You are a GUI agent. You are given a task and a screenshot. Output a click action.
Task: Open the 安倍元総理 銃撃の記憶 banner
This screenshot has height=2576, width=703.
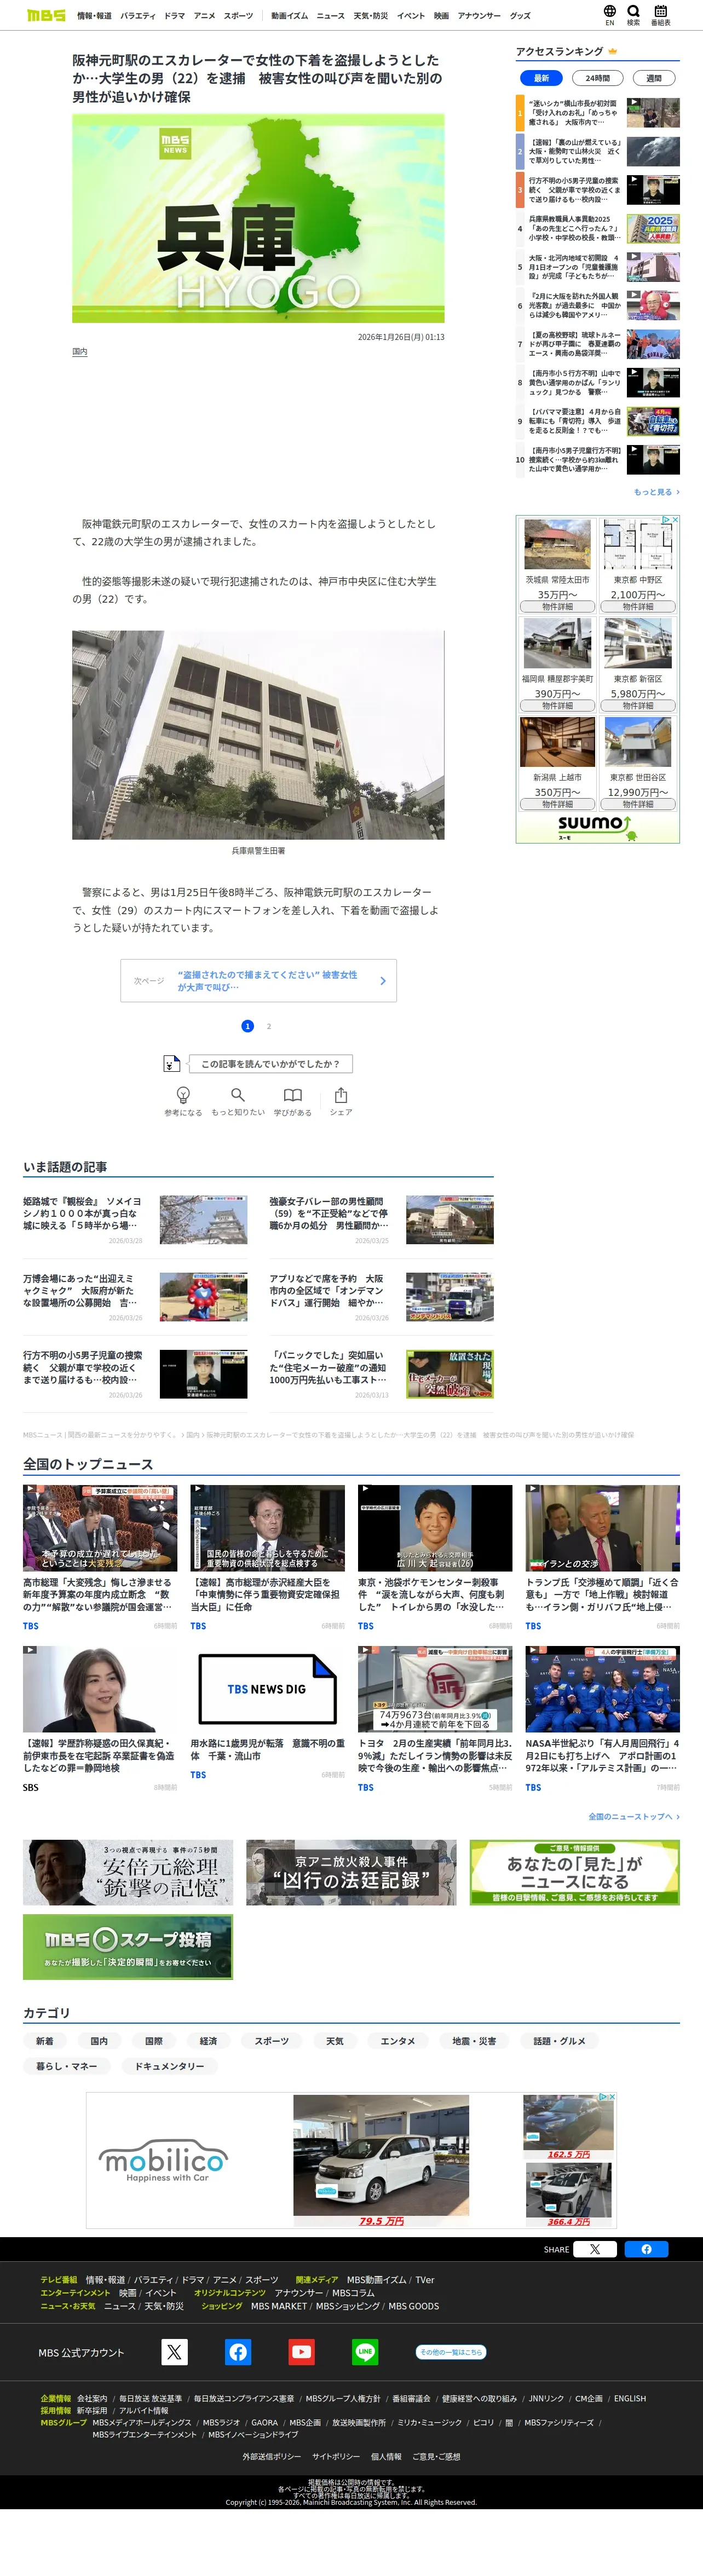tap(128, 1872)
